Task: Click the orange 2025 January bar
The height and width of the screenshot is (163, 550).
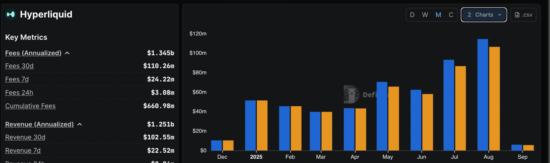Action: click(x=262, y=125)
